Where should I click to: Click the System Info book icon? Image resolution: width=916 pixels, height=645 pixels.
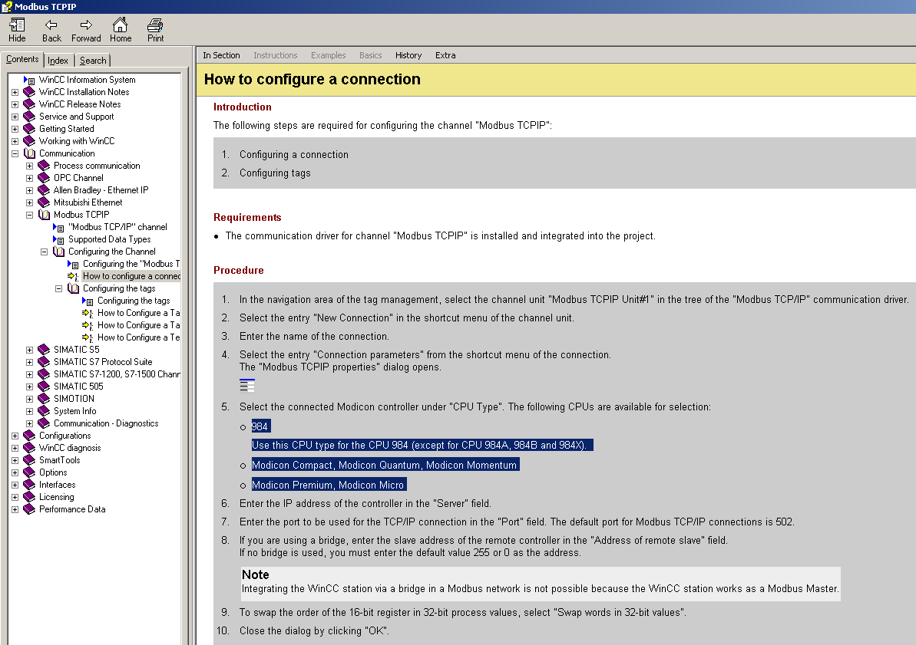coord(44,411)
